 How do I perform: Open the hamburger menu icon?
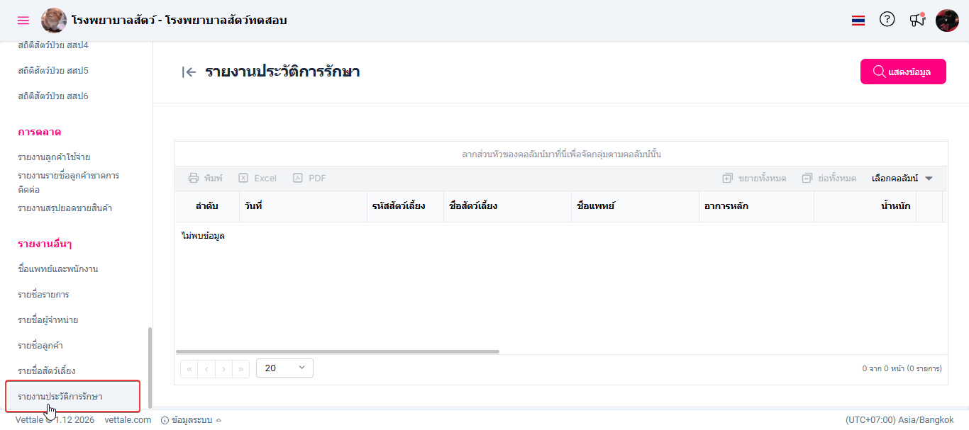tap(23, 21)
